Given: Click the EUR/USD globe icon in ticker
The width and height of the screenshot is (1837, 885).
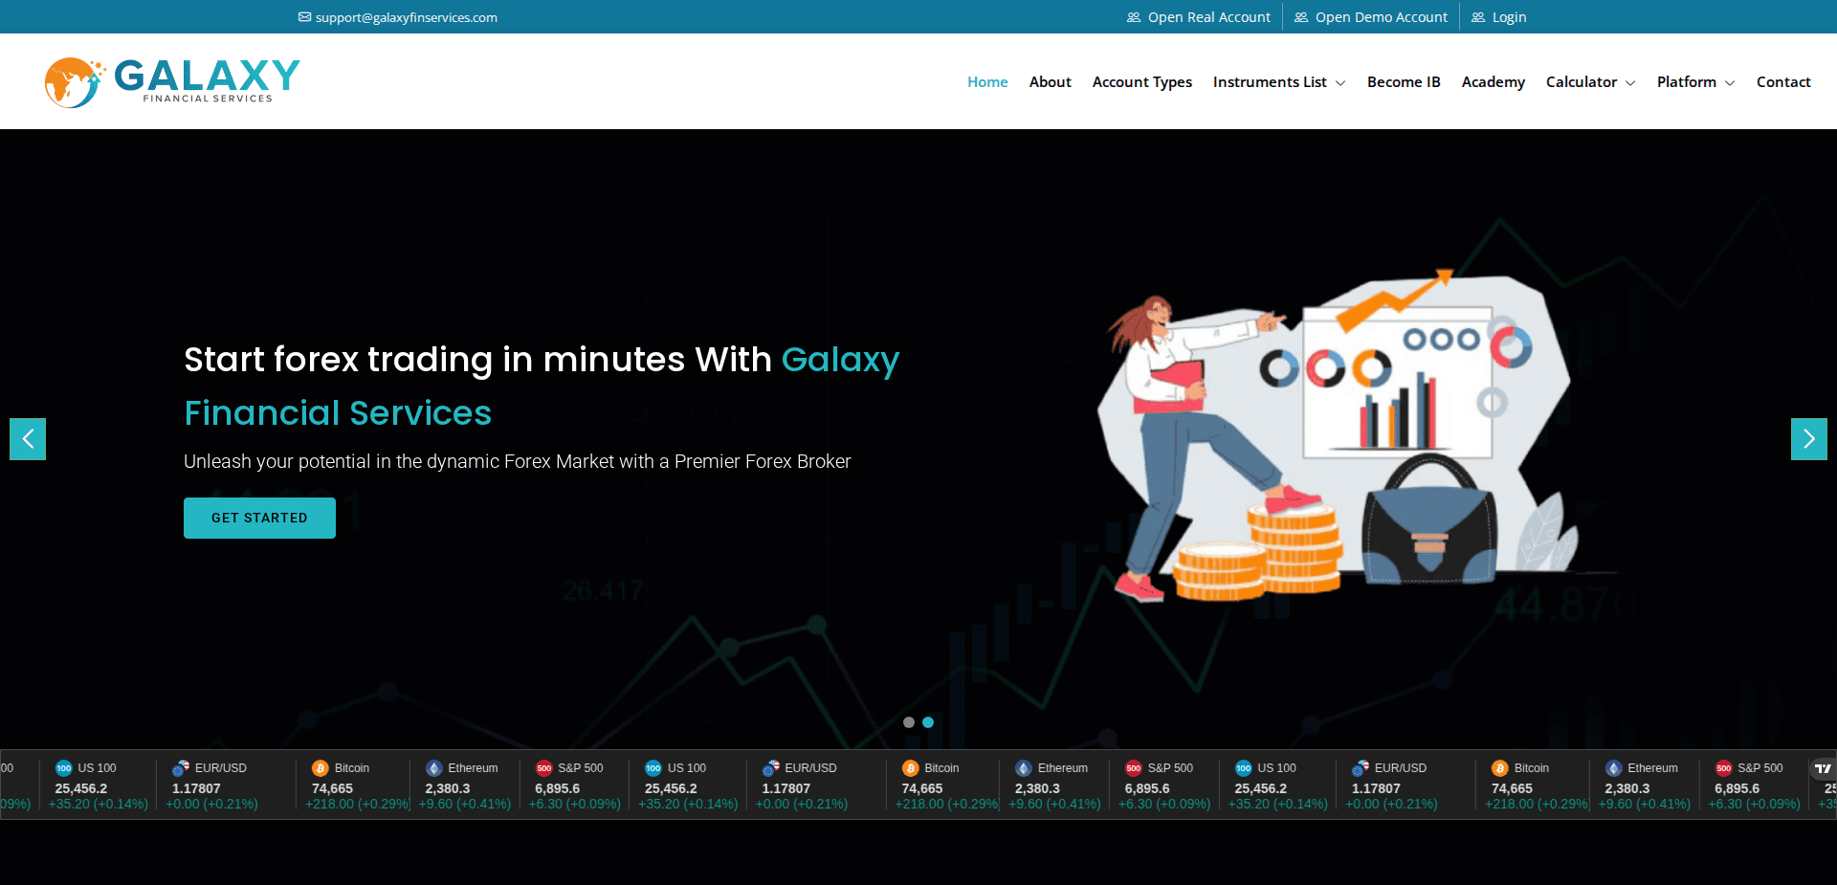Looking at the screenshot, I should coord(179,767).
